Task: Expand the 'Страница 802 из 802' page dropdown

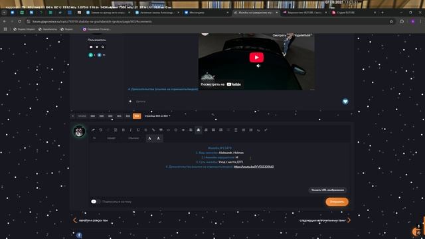Action: 157,116
